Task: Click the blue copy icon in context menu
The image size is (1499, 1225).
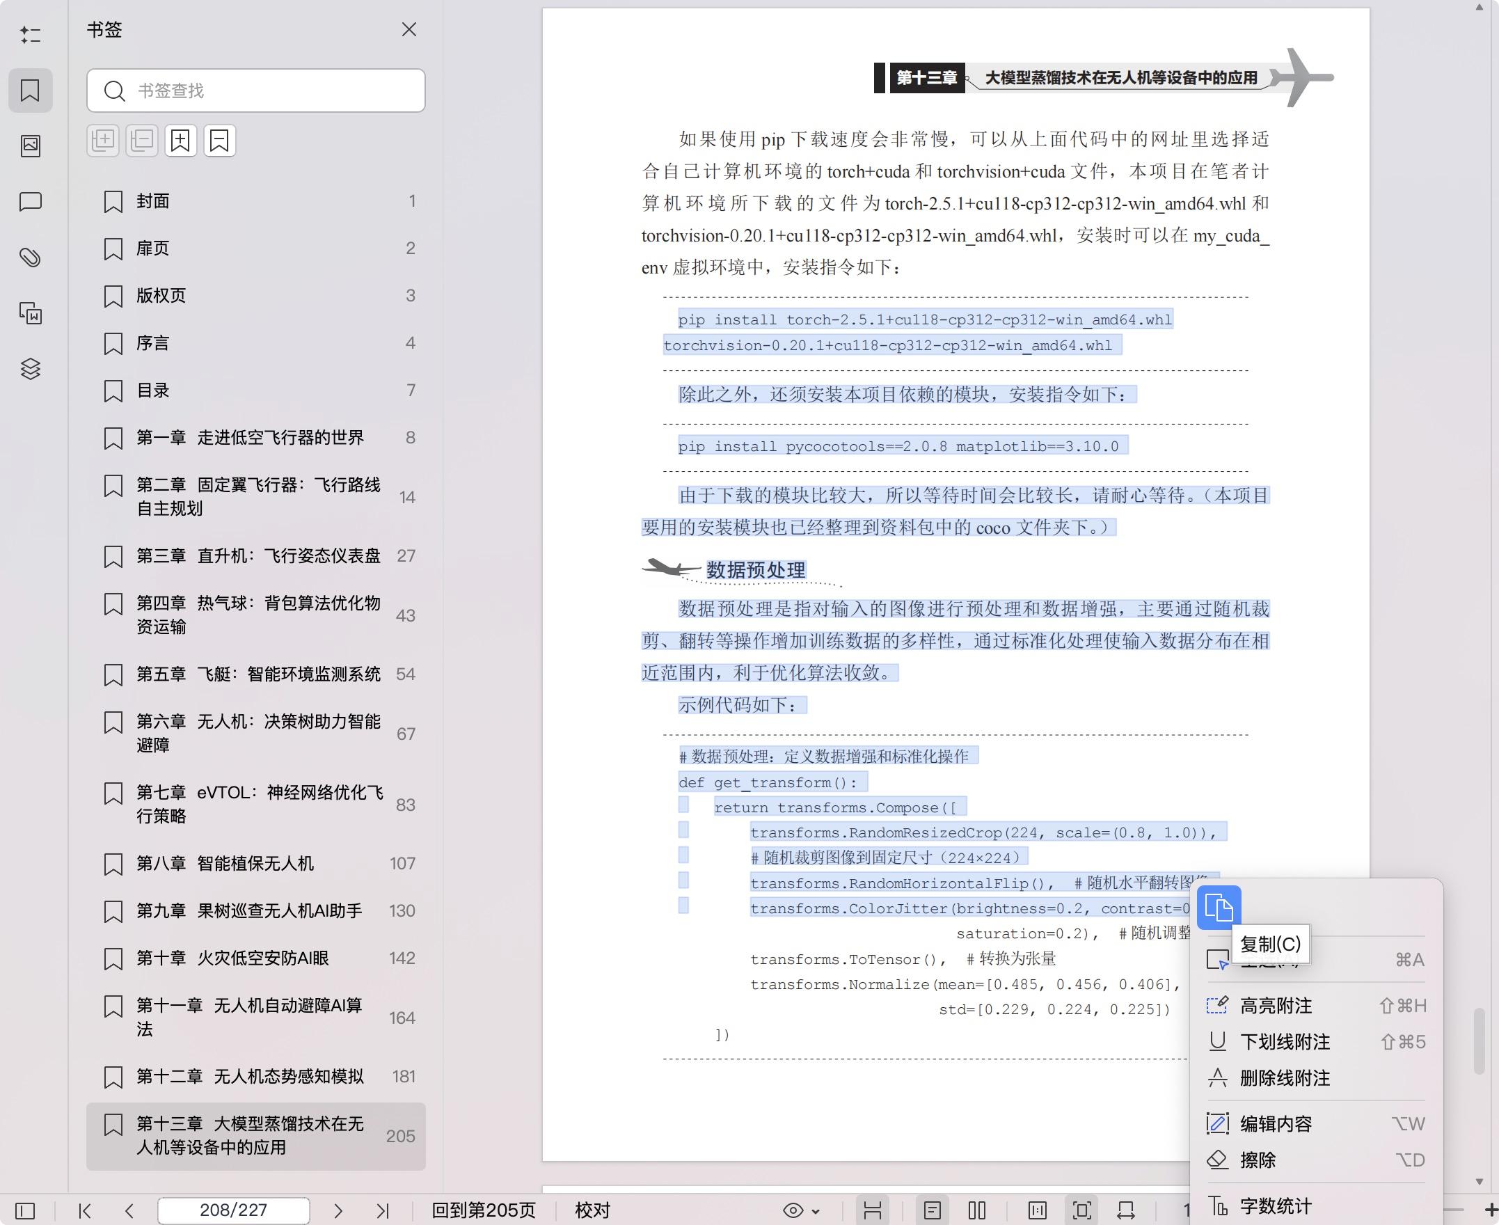Action: coord(1219,907)
